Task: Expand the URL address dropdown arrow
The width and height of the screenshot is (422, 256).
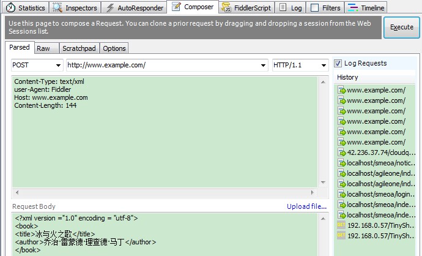Action: [263, 65]
